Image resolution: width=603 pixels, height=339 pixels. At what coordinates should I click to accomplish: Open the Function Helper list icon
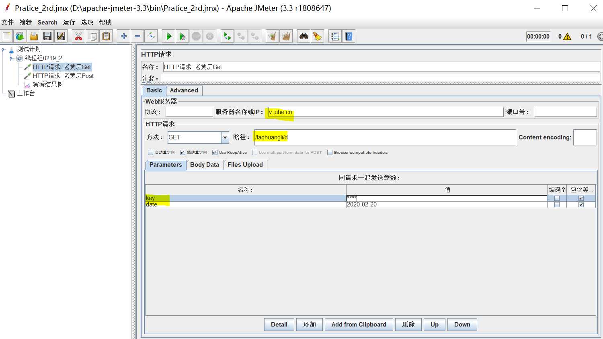coord(335,36)
